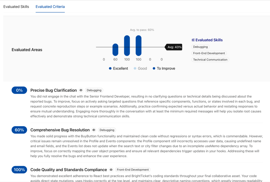The height and width of the screenshot is (182, 270).
Task: Click the Evaluated Skills heading icon
Action: 193,40
